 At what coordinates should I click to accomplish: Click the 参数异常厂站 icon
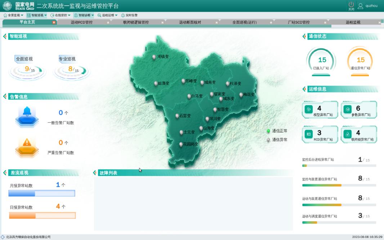click(347, 109)
